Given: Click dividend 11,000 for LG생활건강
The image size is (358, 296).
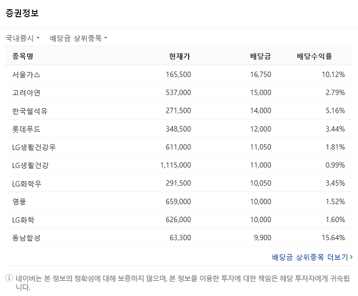Looking at the screenshot, I should [x=261, y=165].
